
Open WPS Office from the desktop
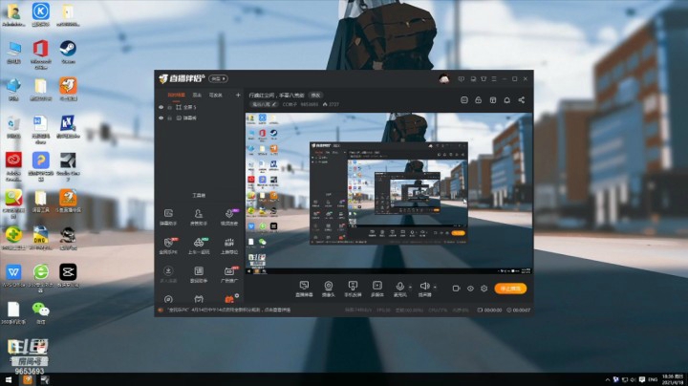[13, 275]
